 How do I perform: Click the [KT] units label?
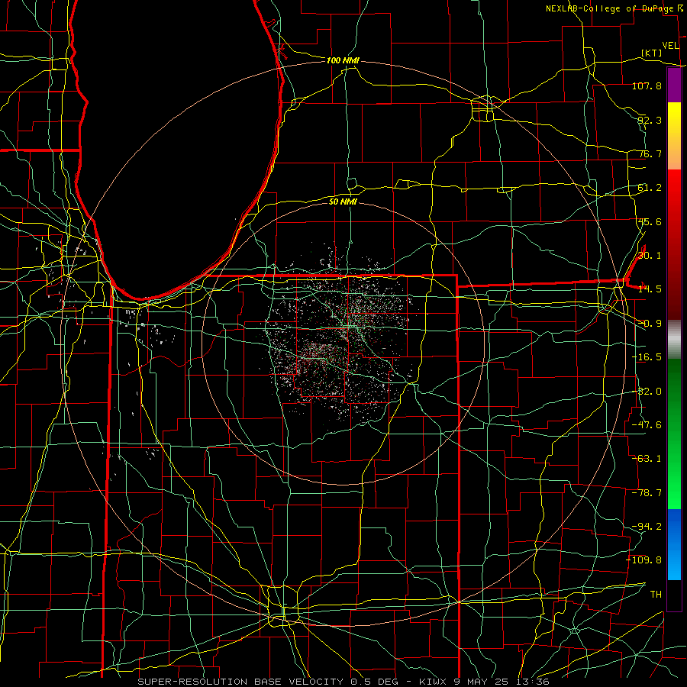coord(652,53)
